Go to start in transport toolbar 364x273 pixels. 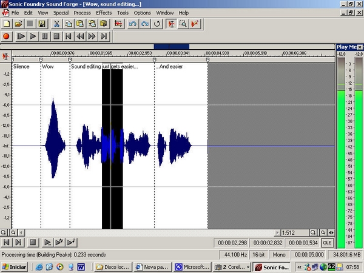coord(68,36)
